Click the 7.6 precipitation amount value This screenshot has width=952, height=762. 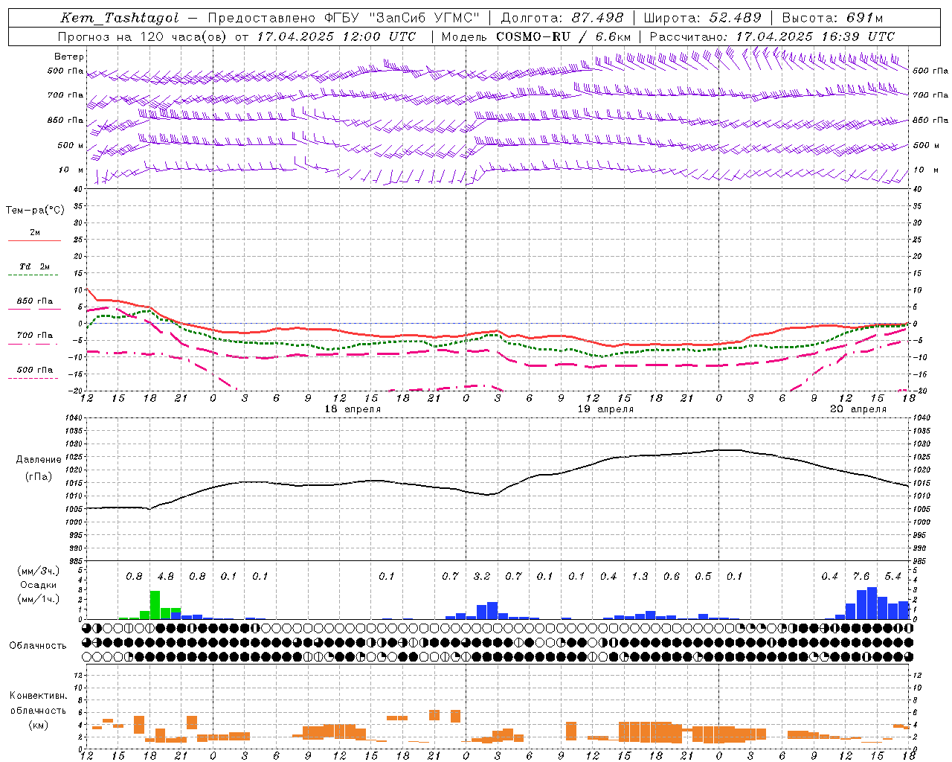[x=861, y=577]
